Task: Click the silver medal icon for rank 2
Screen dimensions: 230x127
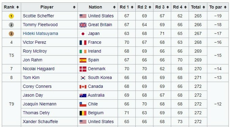Action: pos(11,25)
